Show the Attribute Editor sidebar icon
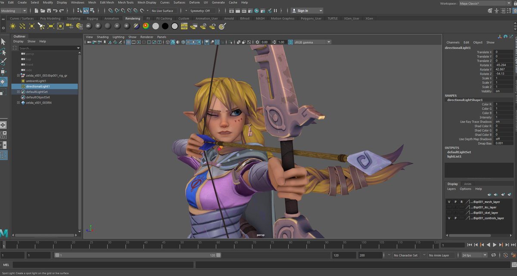 [502, 10]
